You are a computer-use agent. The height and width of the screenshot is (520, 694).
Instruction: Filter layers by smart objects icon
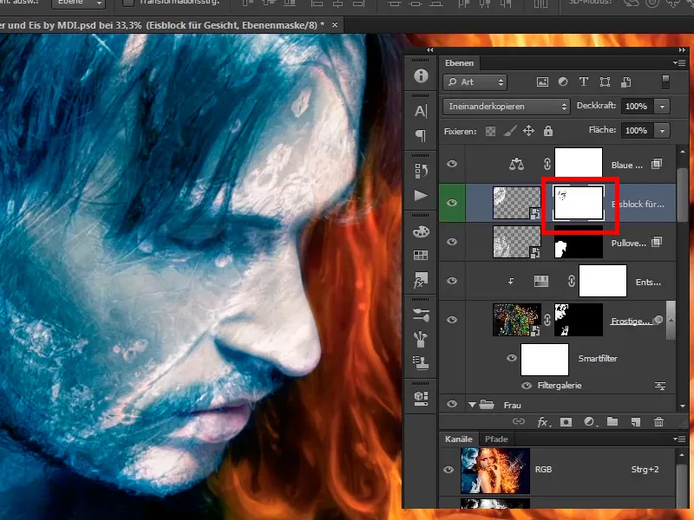pyautogui.click(x=625, y=81)
